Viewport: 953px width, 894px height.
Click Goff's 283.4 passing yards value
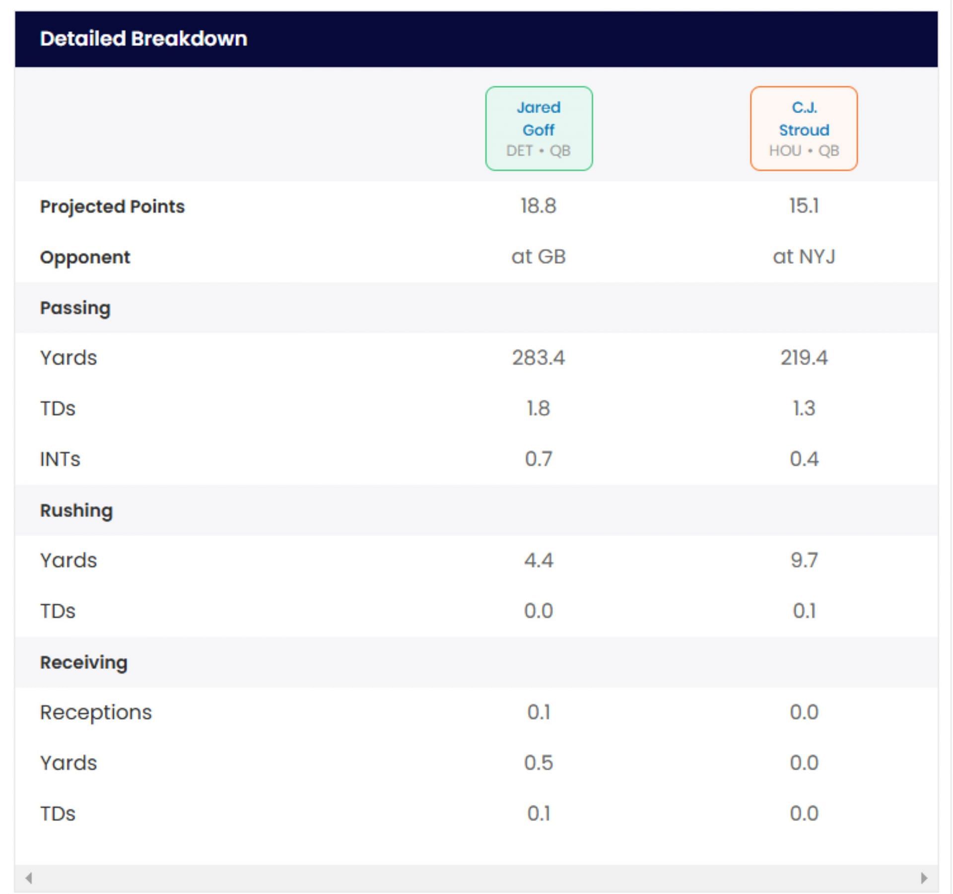539,358
